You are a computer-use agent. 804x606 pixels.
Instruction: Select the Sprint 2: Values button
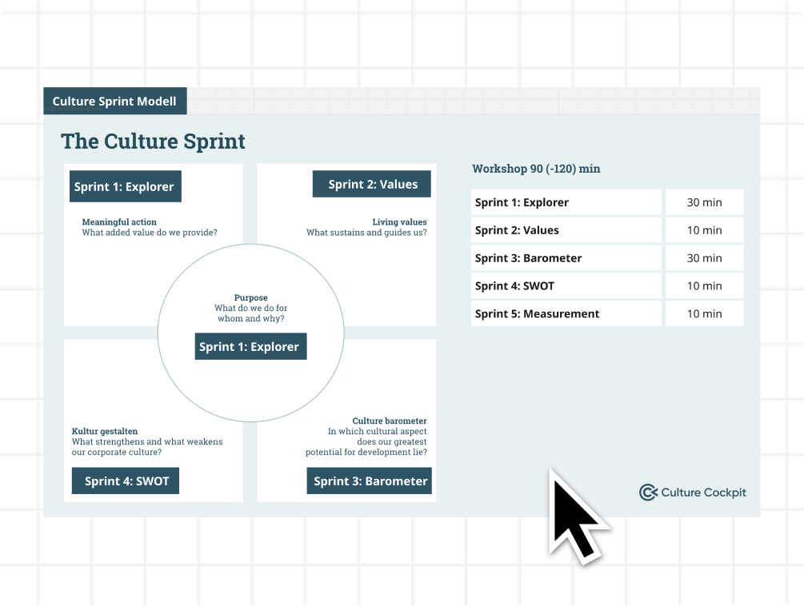click(372, 184)
